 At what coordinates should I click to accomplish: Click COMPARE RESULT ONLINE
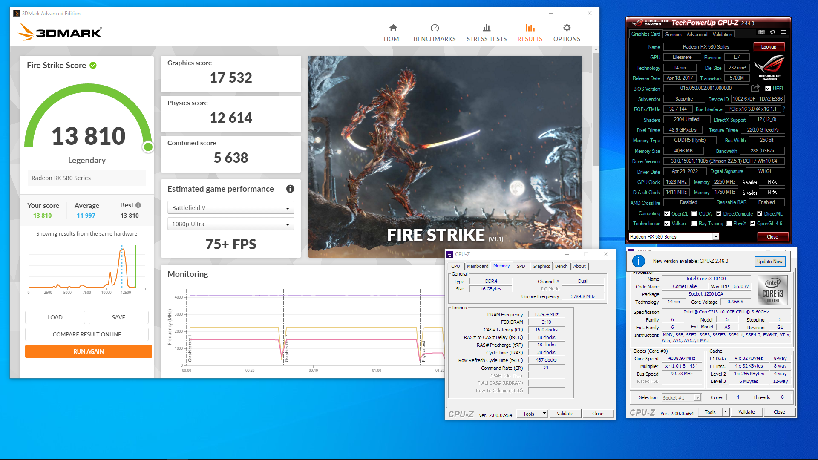[87, 334]
